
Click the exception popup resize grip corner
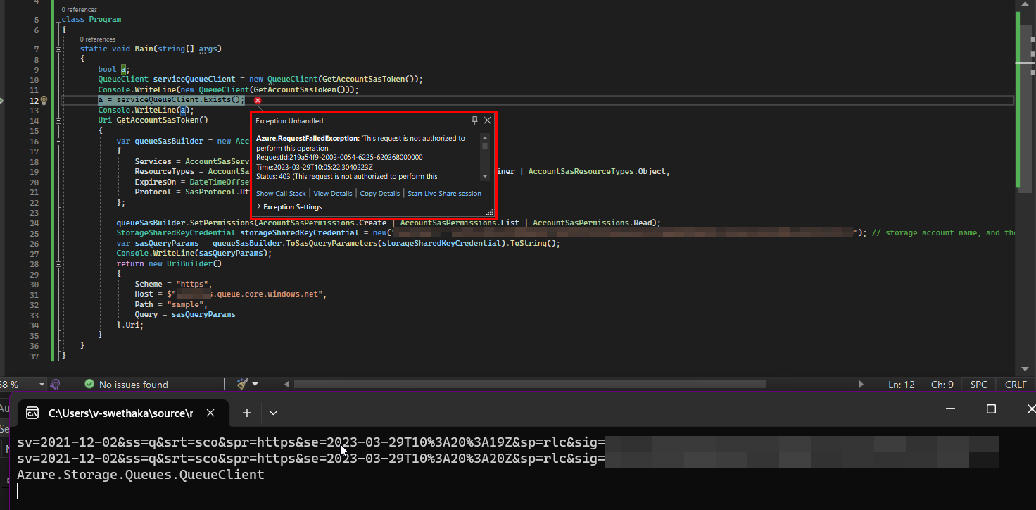[x=490, y=211]
